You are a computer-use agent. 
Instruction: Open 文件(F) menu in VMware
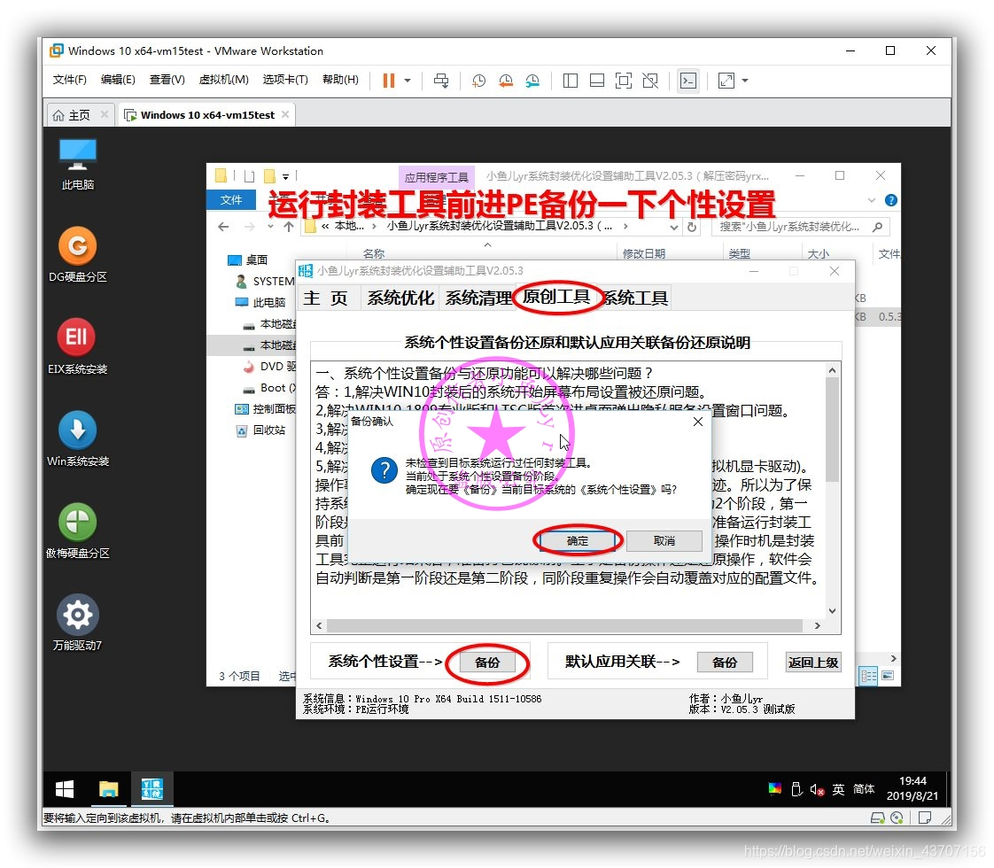coord(69,79)
